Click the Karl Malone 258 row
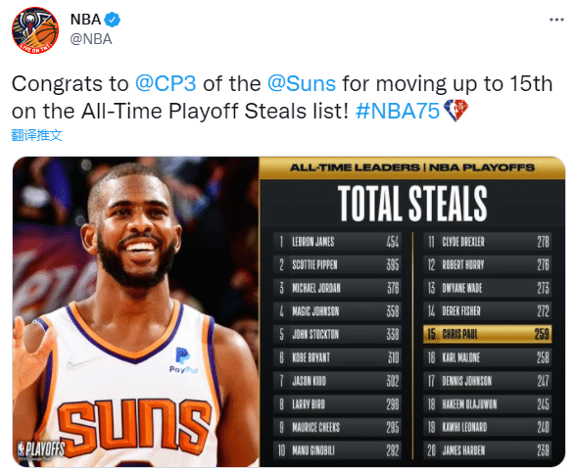574x470 pixels. pyautogui.click(x=487, y=357)
